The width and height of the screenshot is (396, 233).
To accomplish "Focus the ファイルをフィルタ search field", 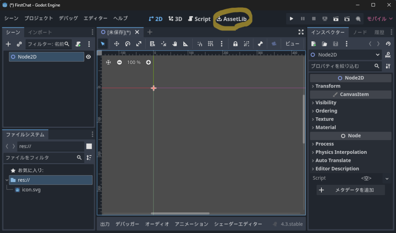I will click(44, 158).
